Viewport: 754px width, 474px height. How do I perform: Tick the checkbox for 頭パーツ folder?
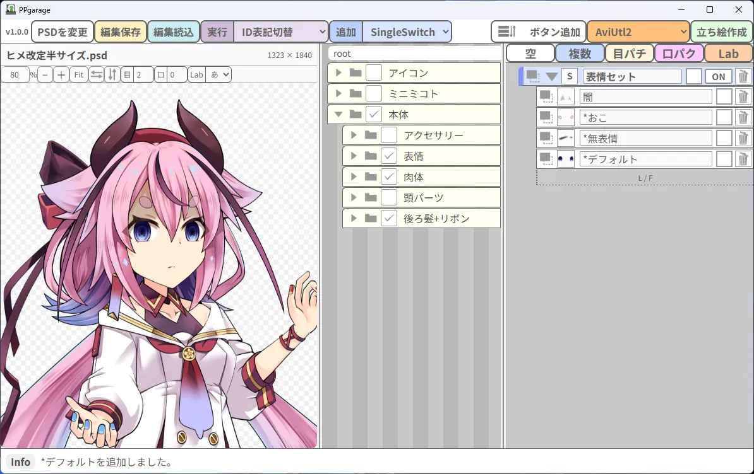click(388, 197)
